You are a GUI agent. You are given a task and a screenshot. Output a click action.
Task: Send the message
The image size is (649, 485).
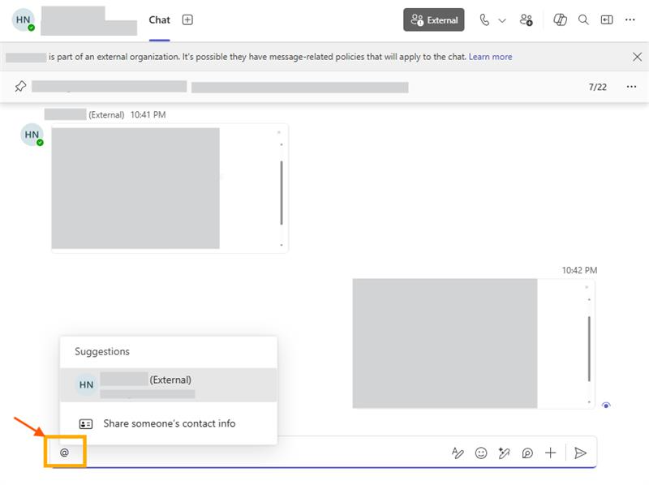point(580,453)
